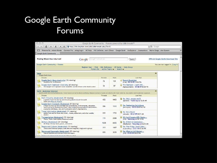Click the News category heading link
217x163 pixels.
[x=39, y=73]
